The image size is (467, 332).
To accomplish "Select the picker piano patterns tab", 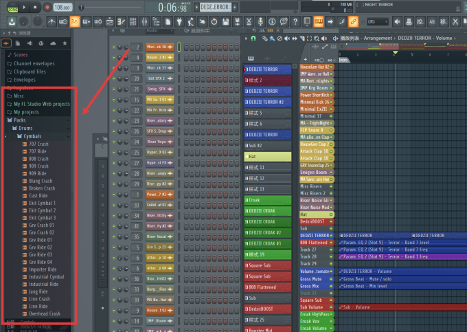I will pos(251,58).
